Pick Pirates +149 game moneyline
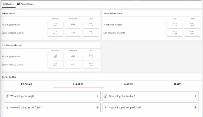Viewport: 203px width, 117px height. pos(73,25)
